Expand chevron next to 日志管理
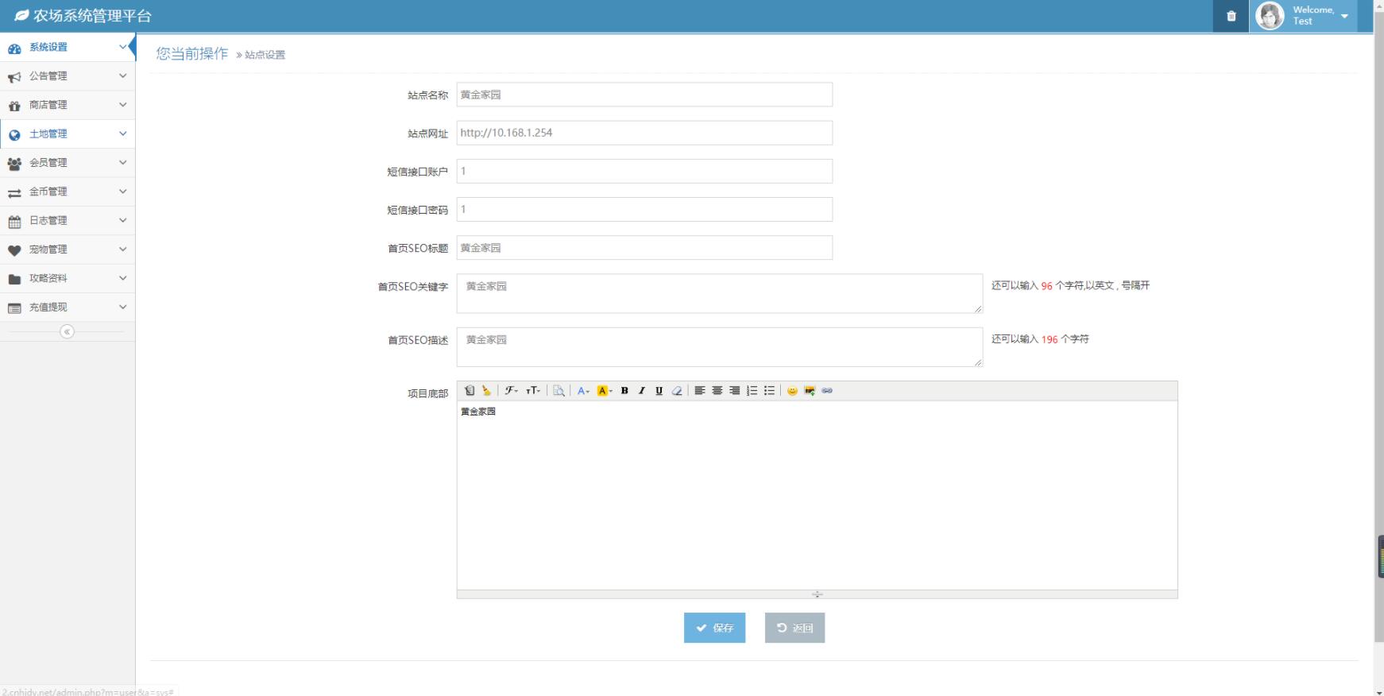 (122, 220)
